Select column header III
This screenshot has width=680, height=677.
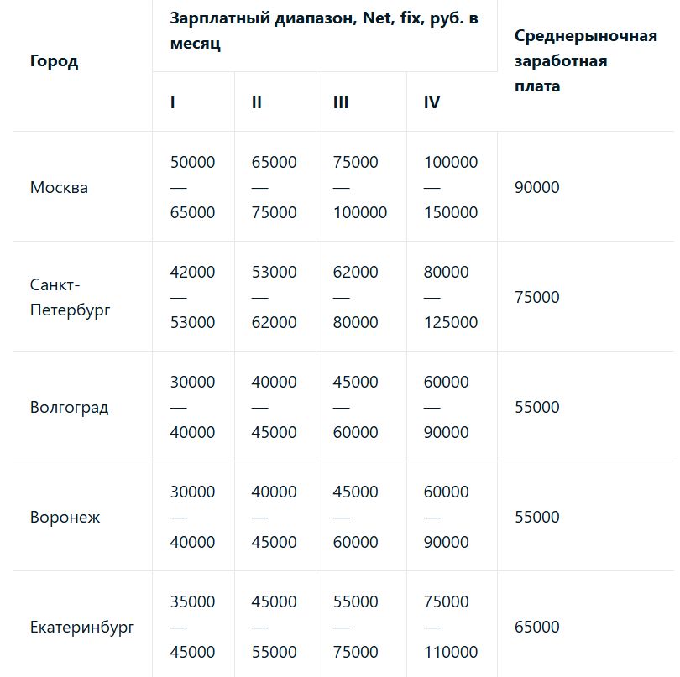point(340,102)
